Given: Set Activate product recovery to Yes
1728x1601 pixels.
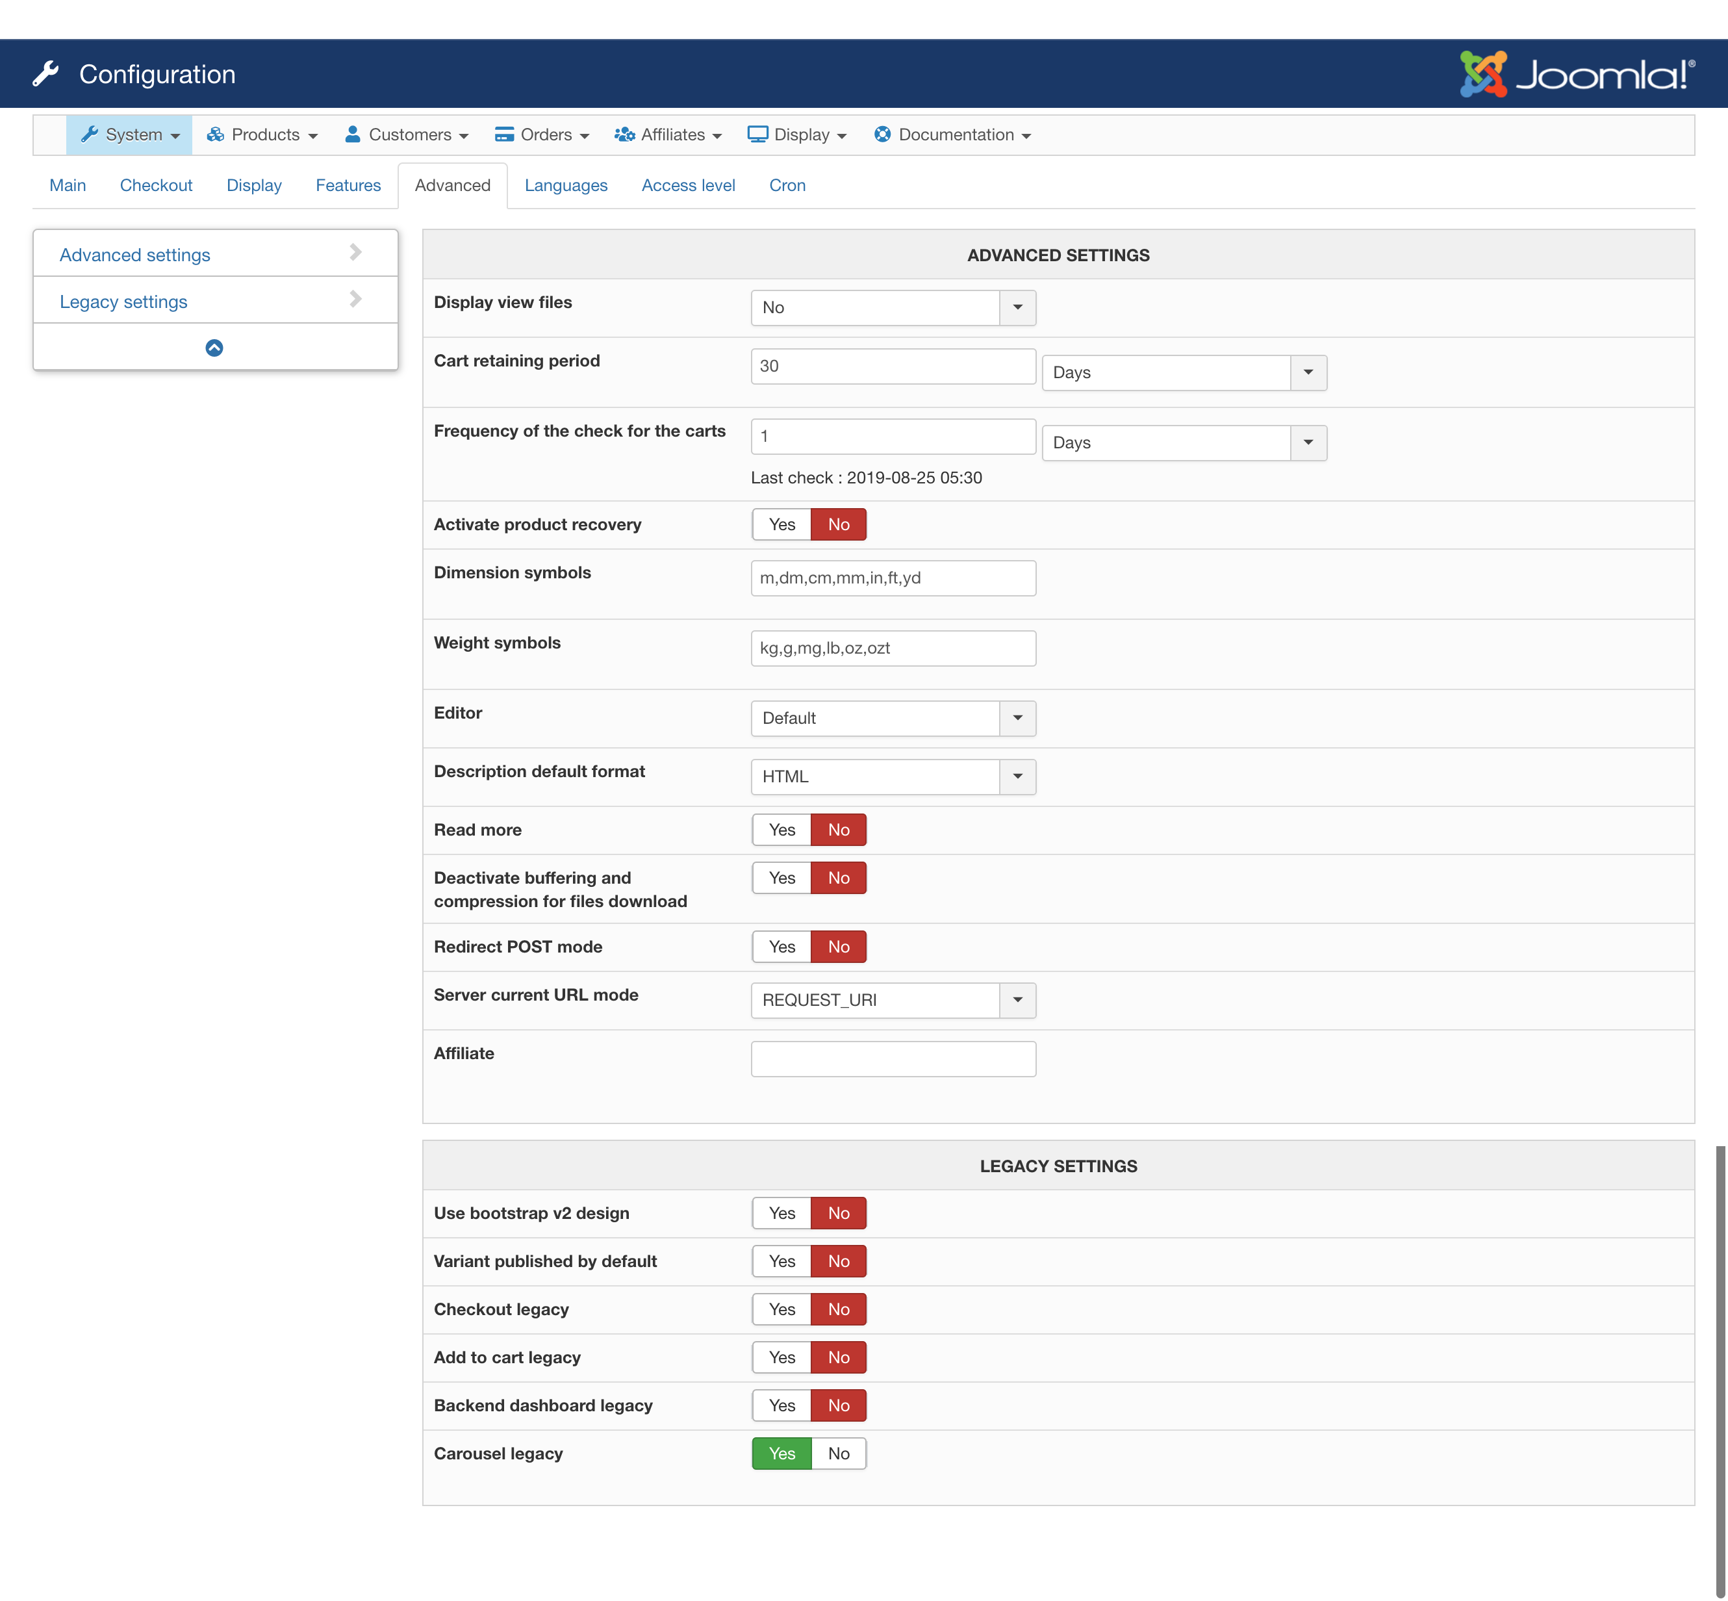Looking at the screenshot, I should coord(781,524).
